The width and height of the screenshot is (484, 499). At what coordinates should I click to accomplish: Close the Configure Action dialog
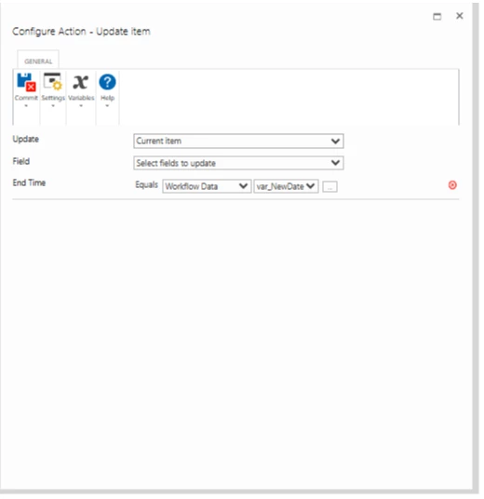459,16
